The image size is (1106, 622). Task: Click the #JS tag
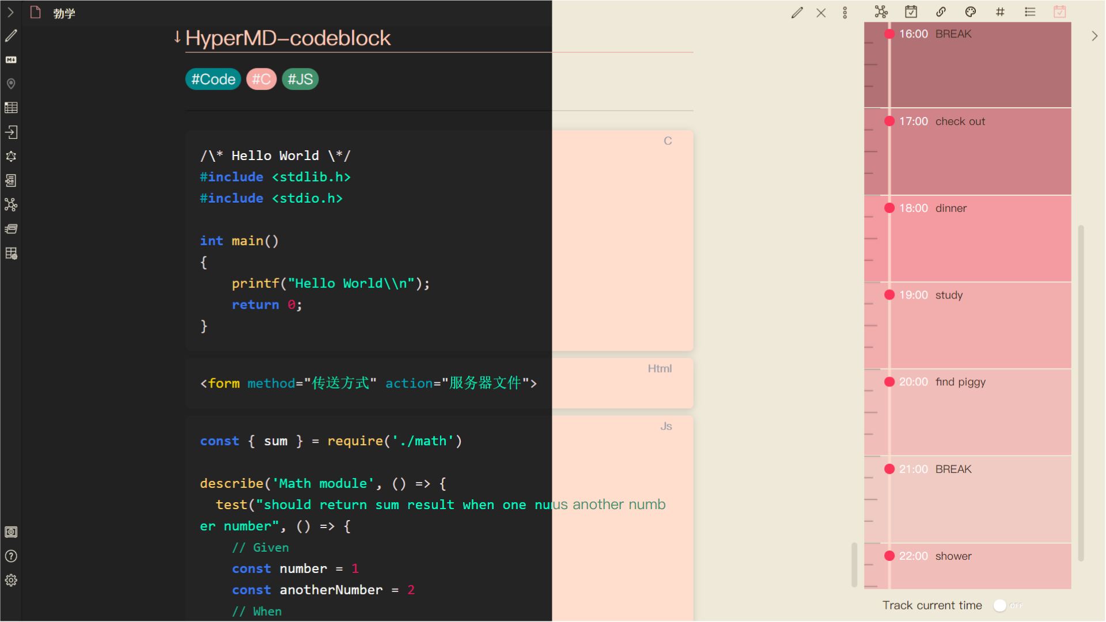300,79
